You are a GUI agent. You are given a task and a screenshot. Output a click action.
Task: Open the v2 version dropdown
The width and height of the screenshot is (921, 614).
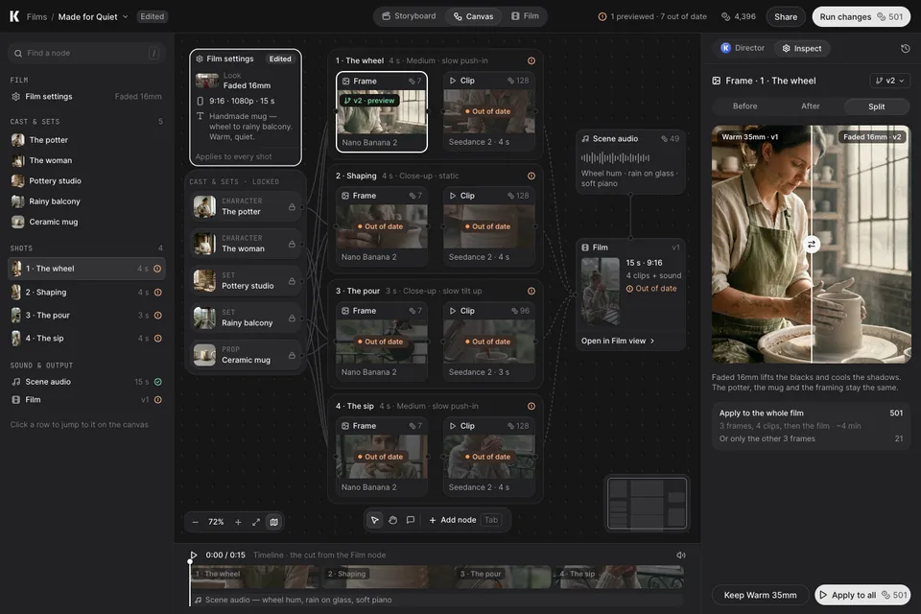(x=889, y=81)
